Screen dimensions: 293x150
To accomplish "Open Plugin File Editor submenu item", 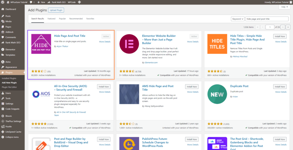I will 9,87.
